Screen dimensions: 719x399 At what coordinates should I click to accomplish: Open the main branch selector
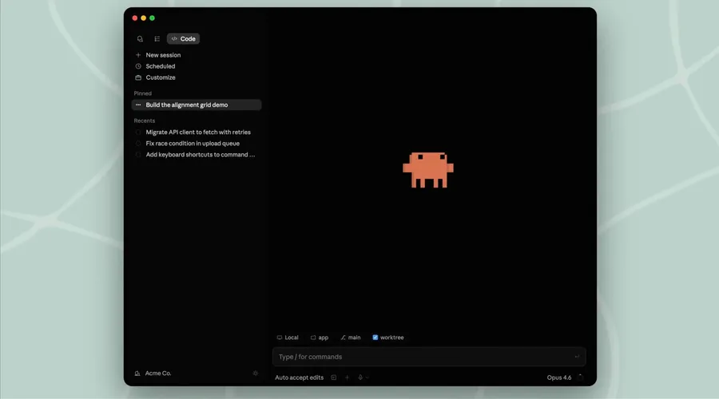coord(351,338)
